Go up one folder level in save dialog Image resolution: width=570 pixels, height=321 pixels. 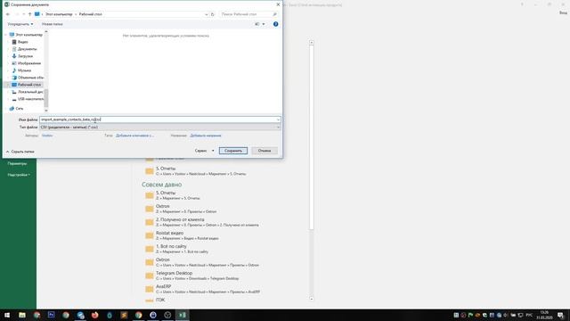coord(30,14)
